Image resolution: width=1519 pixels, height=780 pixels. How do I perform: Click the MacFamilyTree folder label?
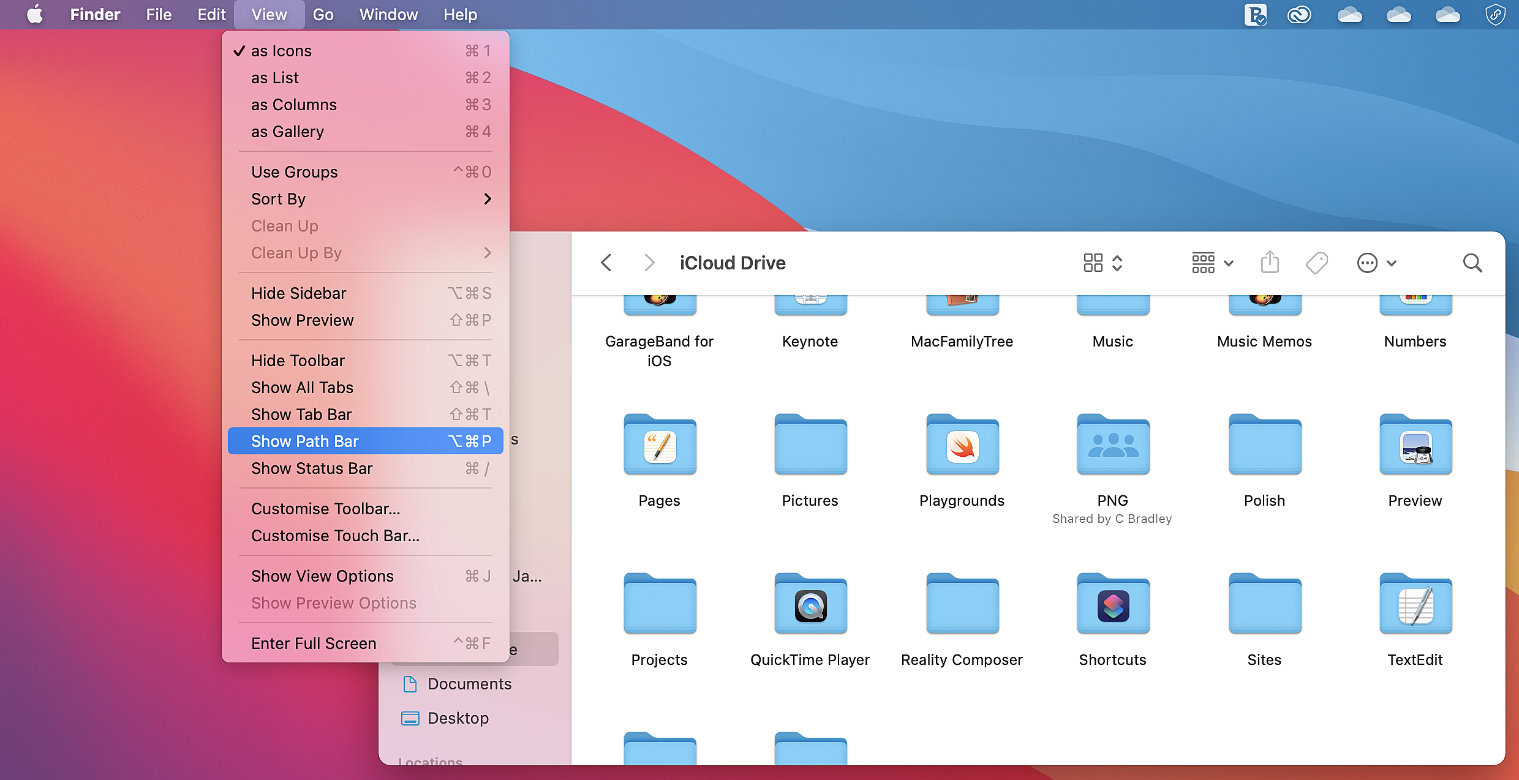[x=962, y=342]
